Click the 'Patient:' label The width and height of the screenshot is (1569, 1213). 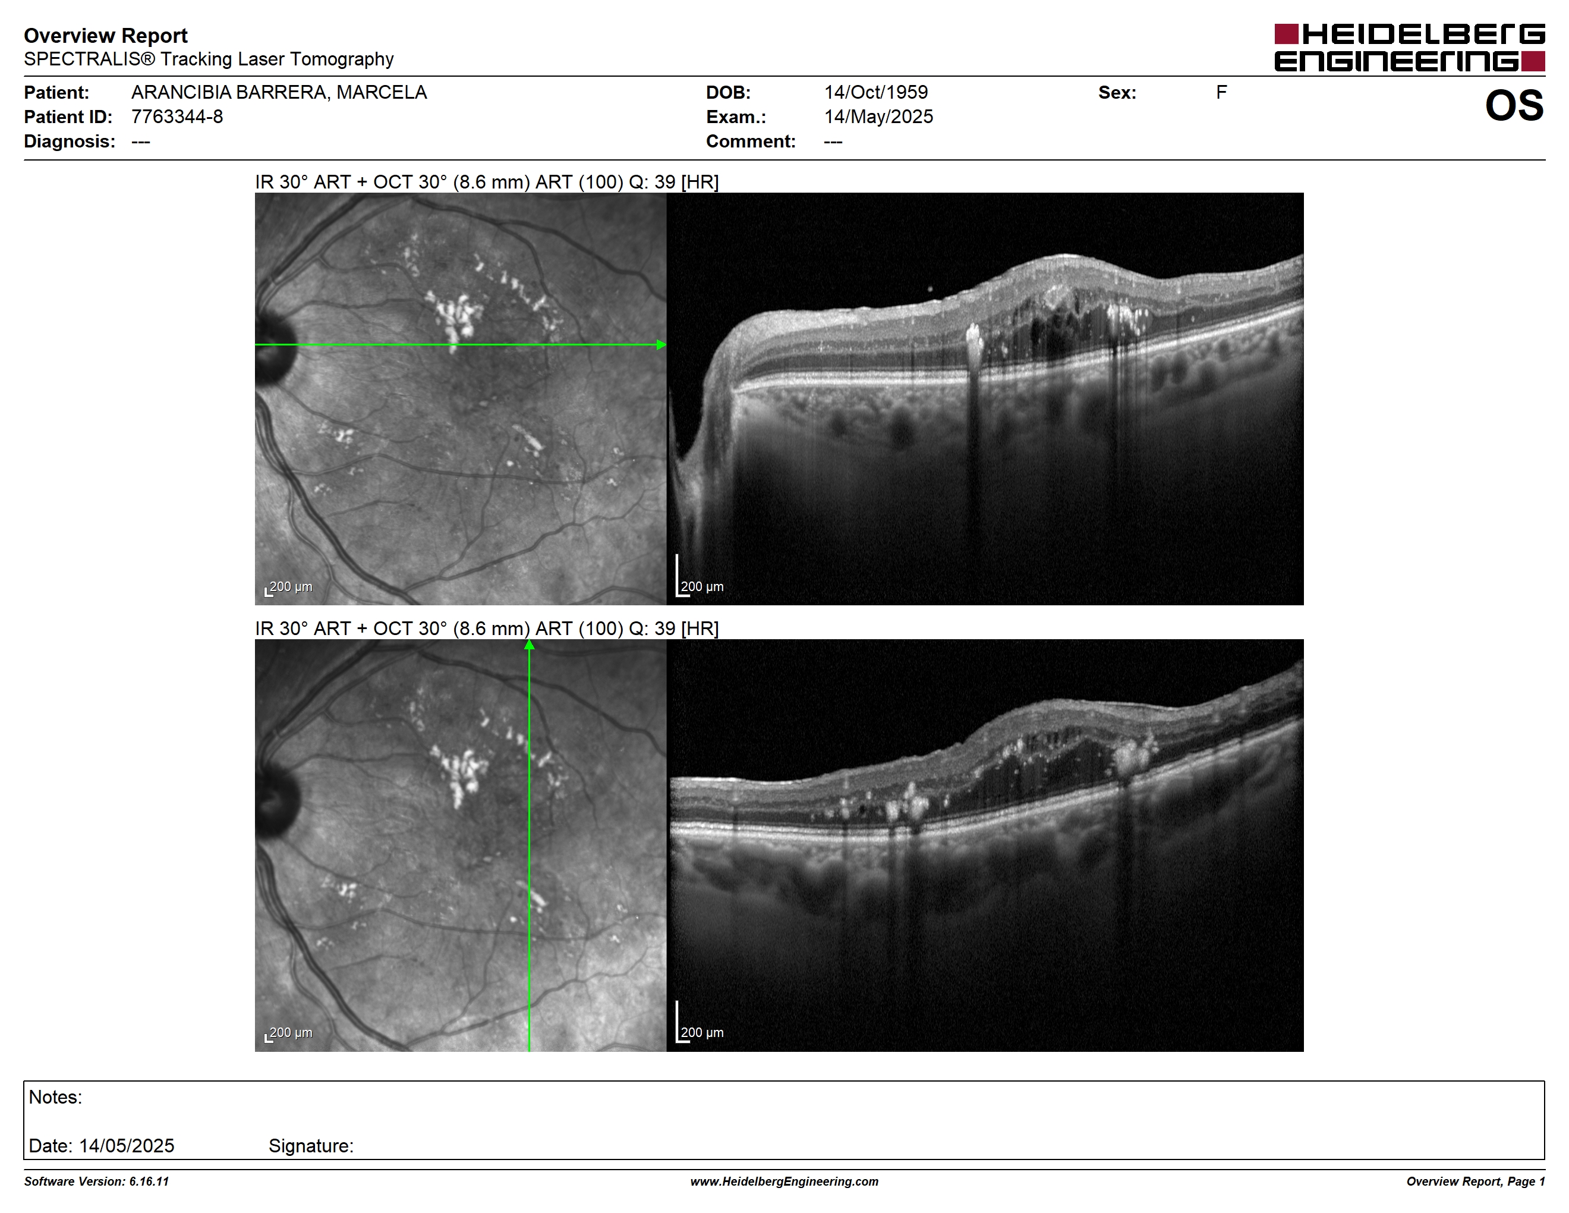[x=56, y=92]
